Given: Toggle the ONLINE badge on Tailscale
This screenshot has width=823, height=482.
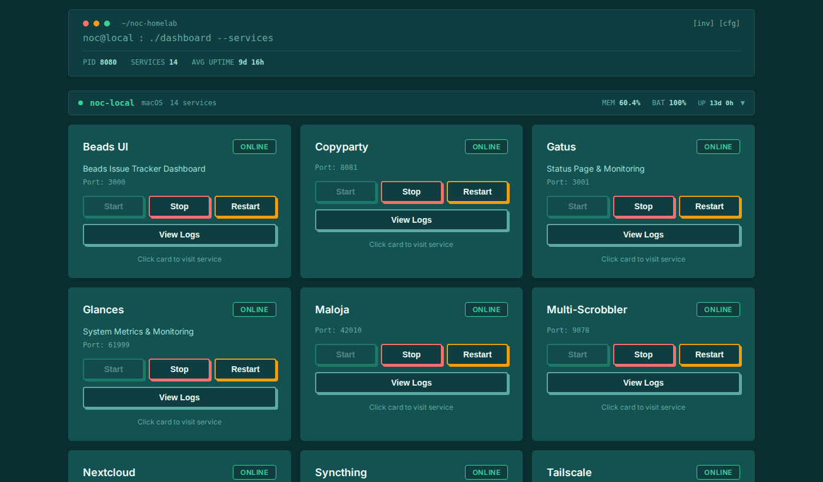Looking at the screenshot, I should pyautogui.click(x=718, y=472).
